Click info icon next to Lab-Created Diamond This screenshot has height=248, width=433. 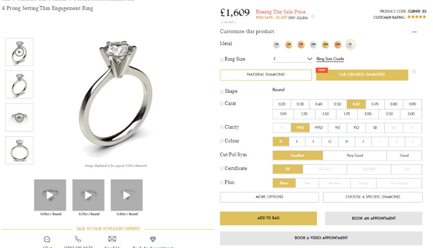pos(414,71)
